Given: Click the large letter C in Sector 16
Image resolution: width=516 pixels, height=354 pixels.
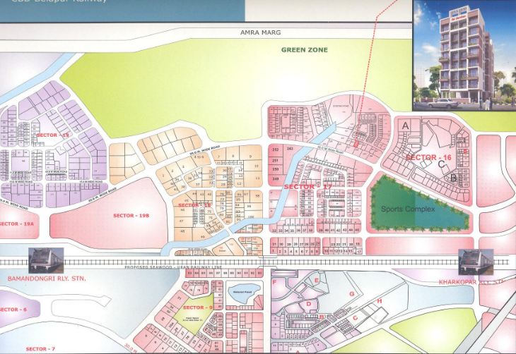Looking at the screenshot, I should coord(442,165).
